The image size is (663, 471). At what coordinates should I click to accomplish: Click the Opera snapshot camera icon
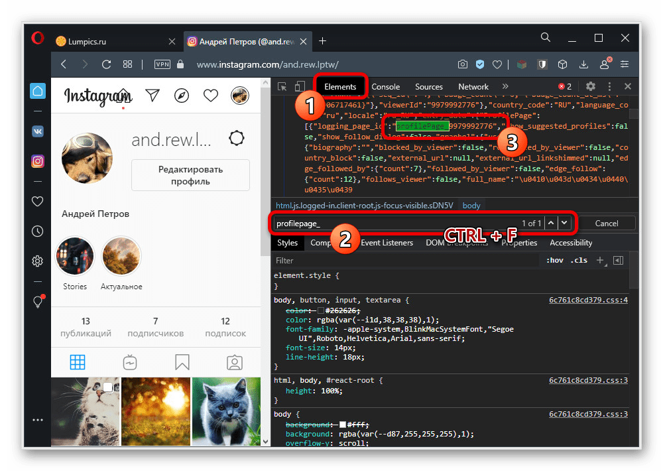[x=463, y=64]
